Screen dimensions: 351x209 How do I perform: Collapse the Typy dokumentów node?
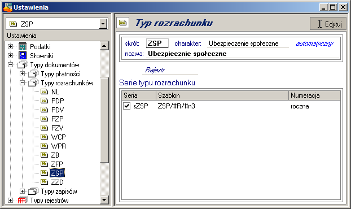coord(10,65)
